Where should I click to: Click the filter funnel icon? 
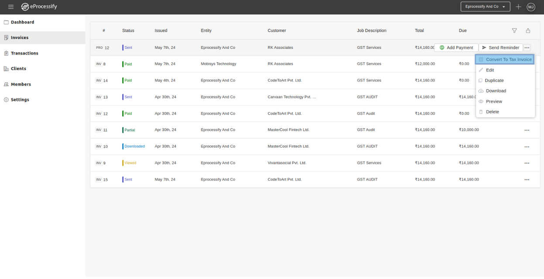(514, 31)
